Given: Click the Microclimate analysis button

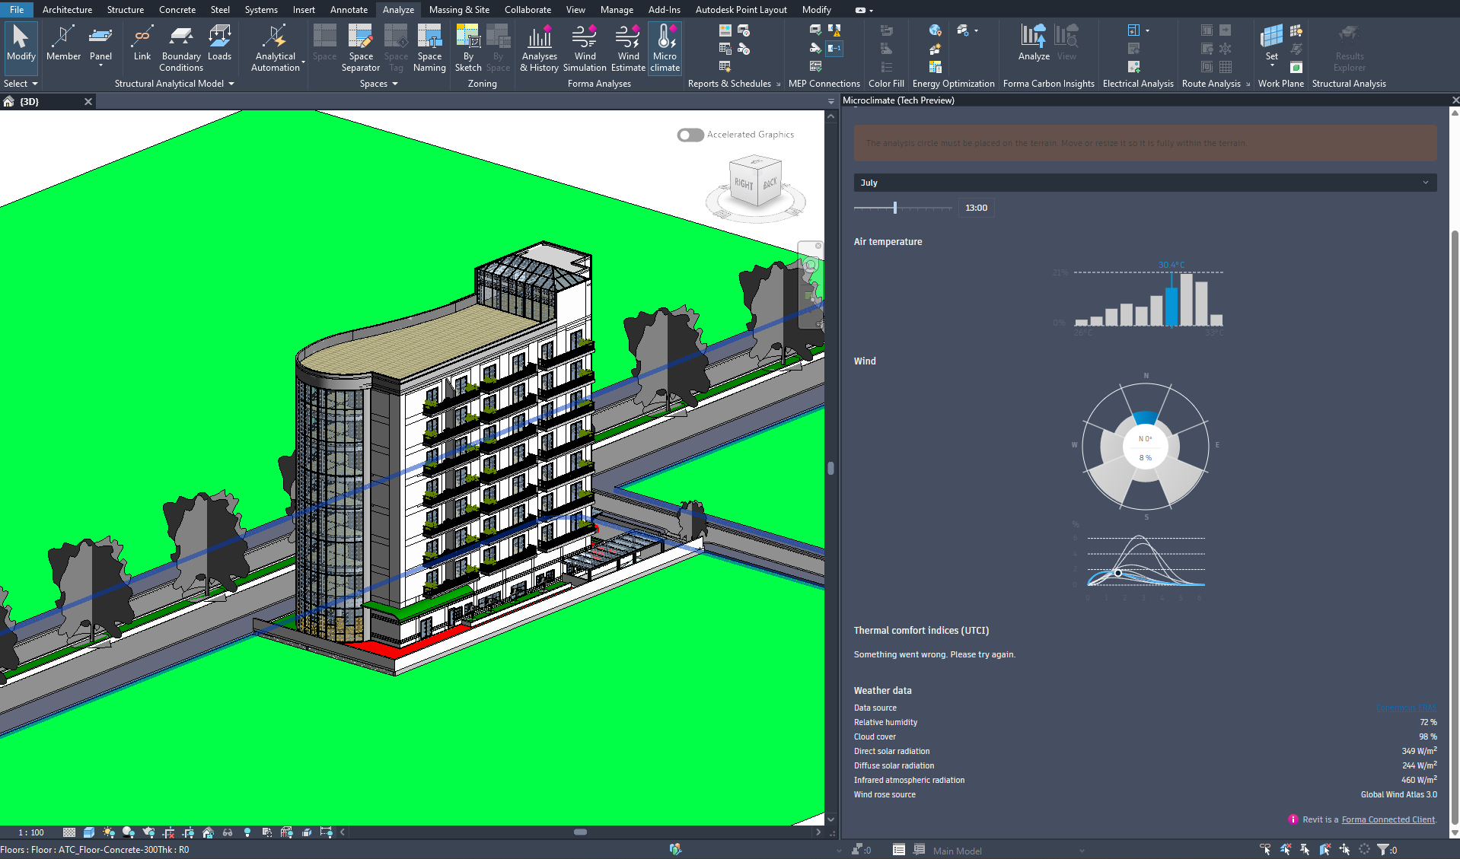Looking at the screenshot, I should tap(665, 48).
